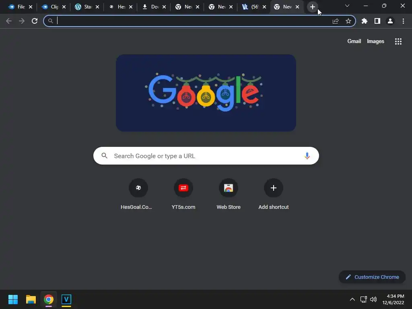Reload the current page
The width and height of the screenshot is (412, 309).
pos(35,21)
